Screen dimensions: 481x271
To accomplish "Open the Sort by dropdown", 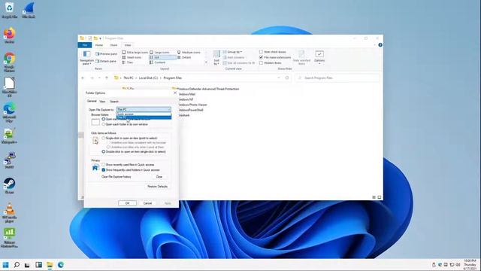I will point(216,58).
